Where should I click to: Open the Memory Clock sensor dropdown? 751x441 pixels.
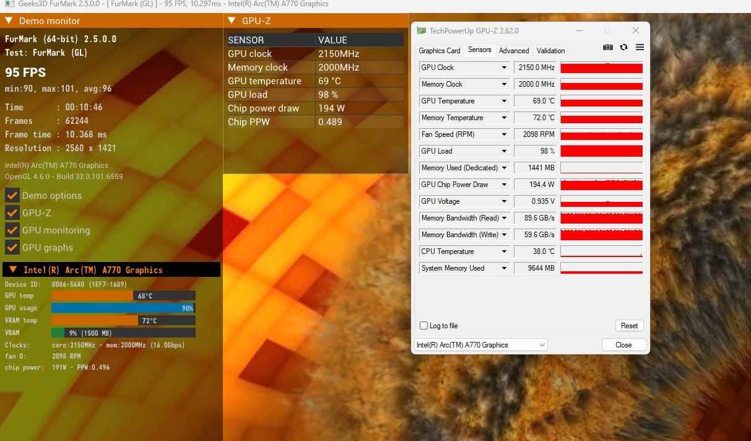[505, 84]
